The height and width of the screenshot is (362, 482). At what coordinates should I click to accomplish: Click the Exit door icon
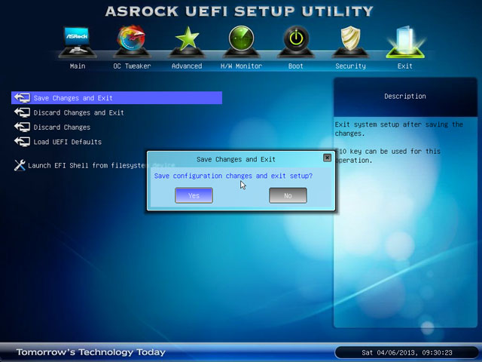coord(405,41)
